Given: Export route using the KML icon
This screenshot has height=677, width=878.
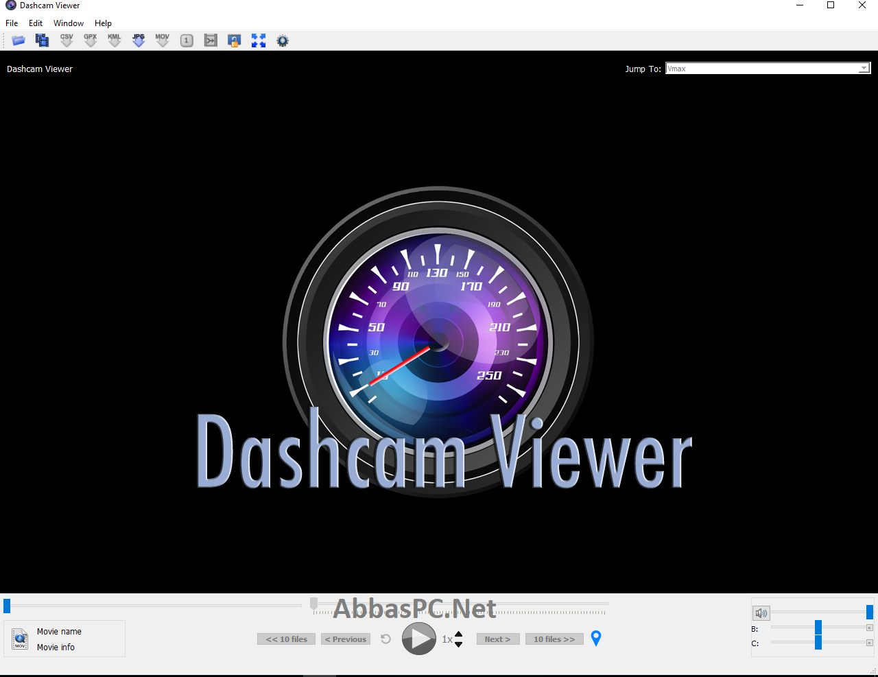Looking at the screenshot, I should pyautogui.click(x=115, y=40).
